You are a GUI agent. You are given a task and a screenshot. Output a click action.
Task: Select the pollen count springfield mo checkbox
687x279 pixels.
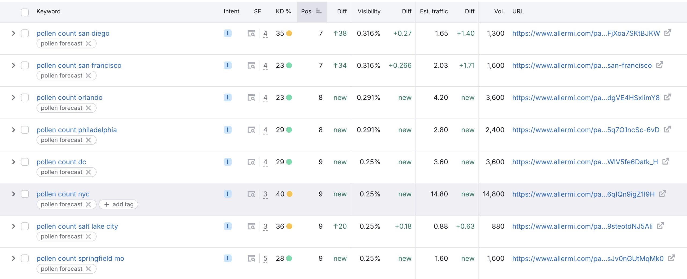25,258
